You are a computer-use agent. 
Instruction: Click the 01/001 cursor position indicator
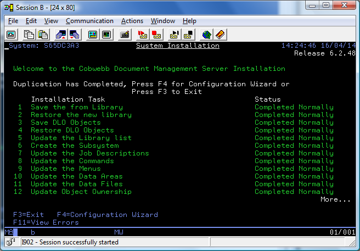[x=342, y=232]
